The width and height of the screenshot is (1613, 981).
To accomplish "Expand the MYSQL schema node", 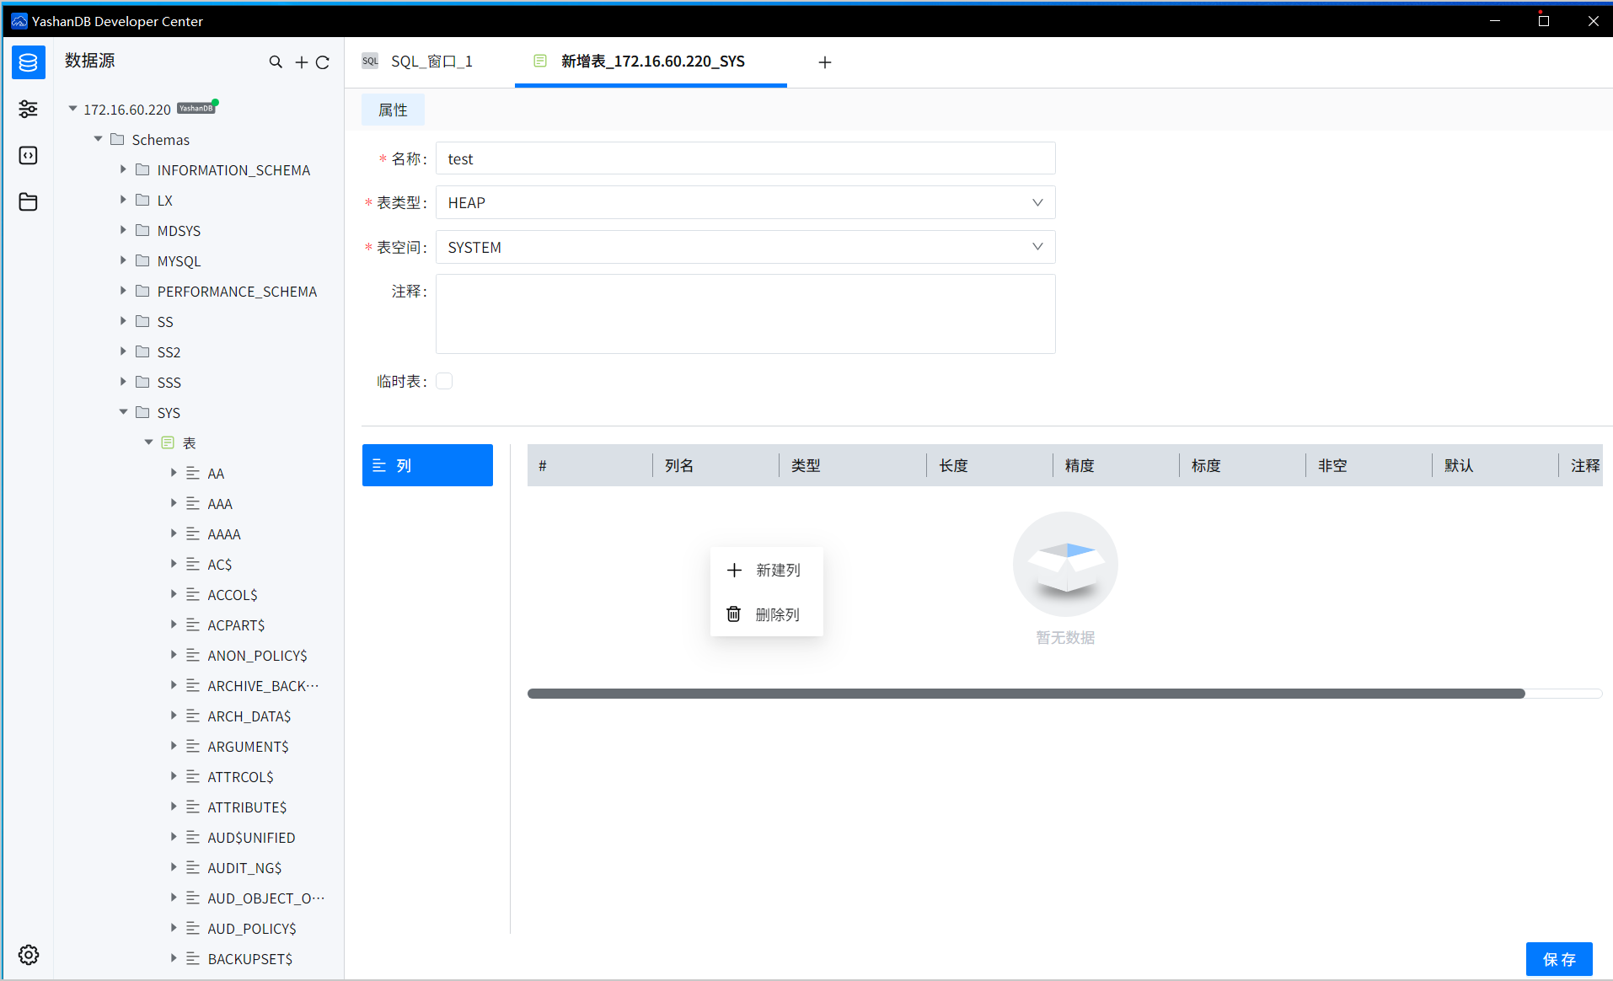I will click(123, 260).
